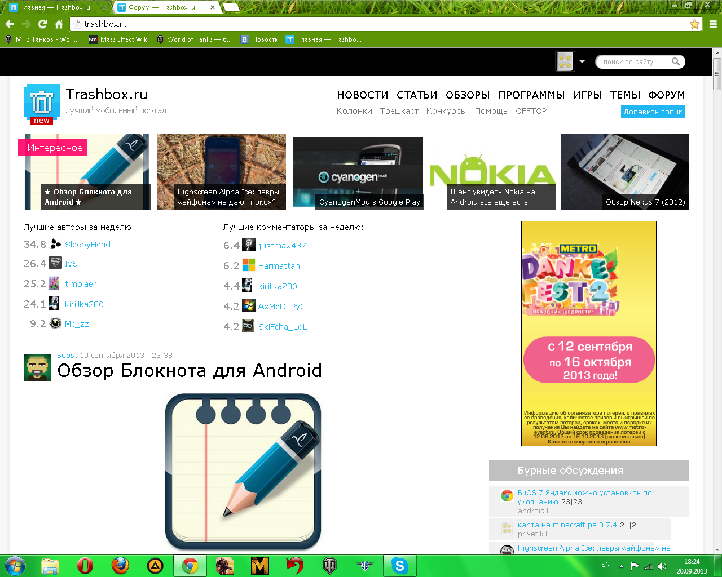Screen dimensions: 722x577
Task: Open the Metro Danke Fest banner ad
Action: coord(589,334)
